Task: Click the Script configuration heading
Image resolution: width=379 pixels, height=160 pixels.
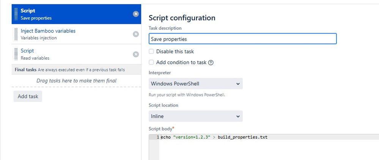Action: click(x=182, y=18)
